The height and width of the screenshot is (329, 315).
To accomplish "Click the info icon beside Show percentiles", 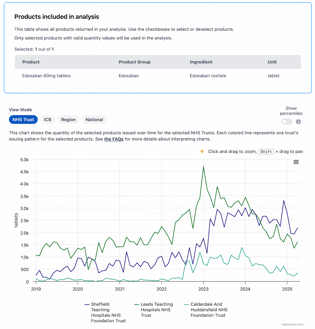I will (x=298, y=122).
